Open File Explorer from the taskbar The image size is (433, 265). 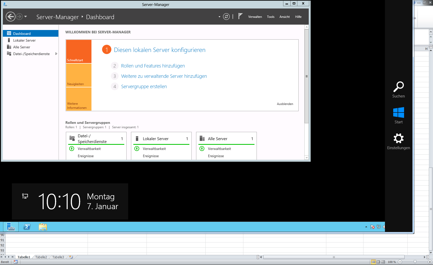43,227
